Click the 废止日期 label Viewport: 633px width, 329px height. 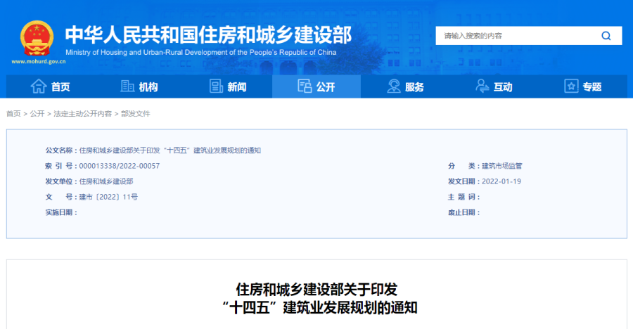click(x=464, y=212)
